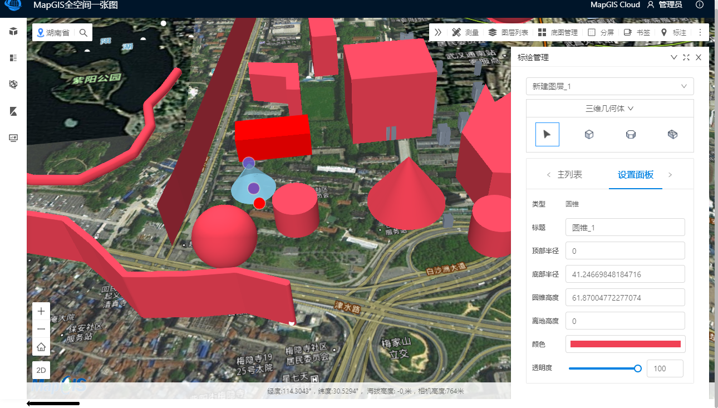Open the 书签 bookmarks tool
The width and height of the screenshot is (718, 408).
637,32
